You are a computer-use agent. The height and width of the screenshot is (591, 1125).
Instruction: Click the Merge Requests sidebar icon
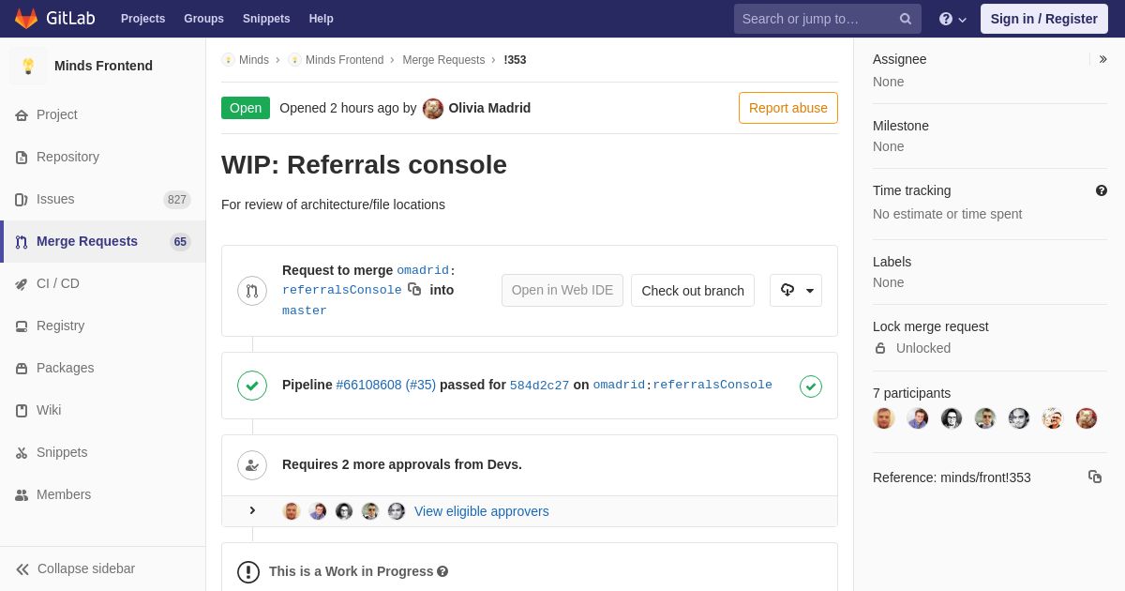click(22, 242)
